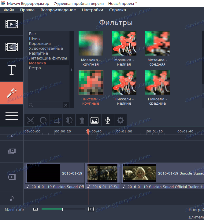Open the titles tab (T icon)
Screen dimensions: 204x220
[12, 70]
